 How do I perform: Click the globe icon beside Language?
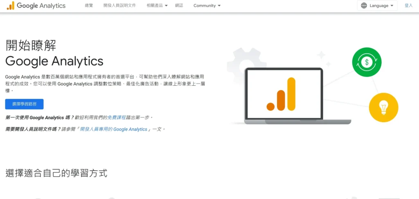click(x=364, y=6)
